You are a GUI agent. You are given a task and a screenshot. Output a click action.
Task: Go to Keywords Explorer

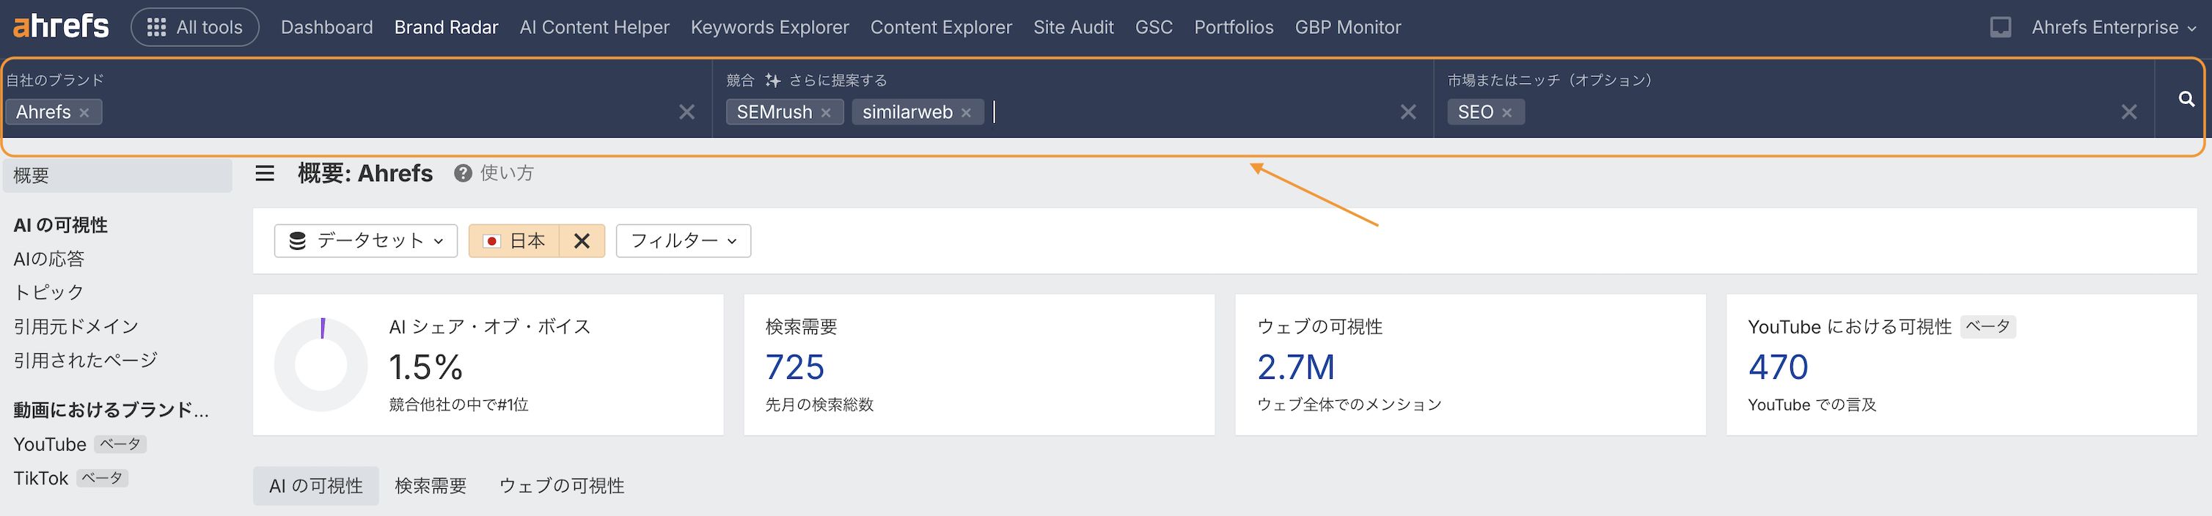769,27
